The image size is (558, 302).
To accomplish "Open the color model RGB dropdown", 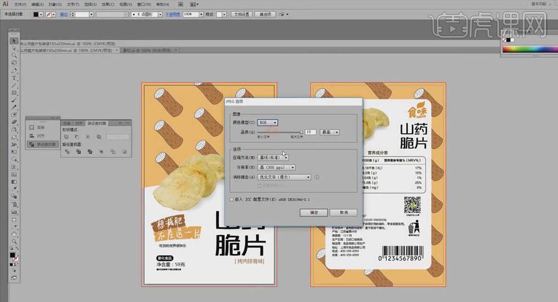I will tap(268, 123).
